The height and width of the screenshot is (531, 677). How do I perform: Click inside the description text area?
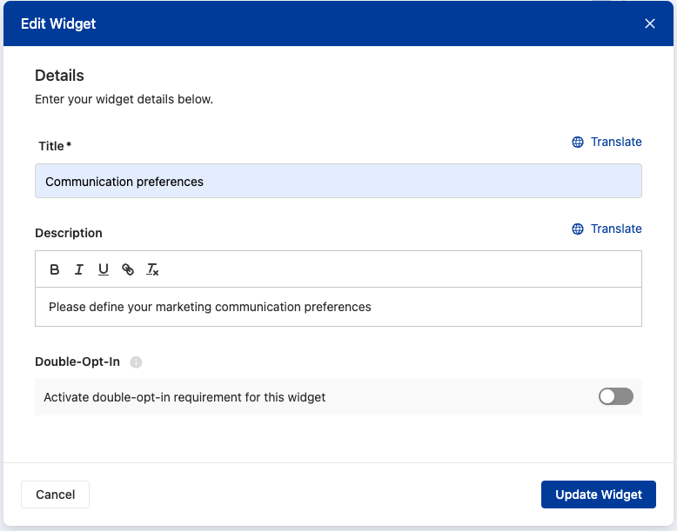point(338,307)
